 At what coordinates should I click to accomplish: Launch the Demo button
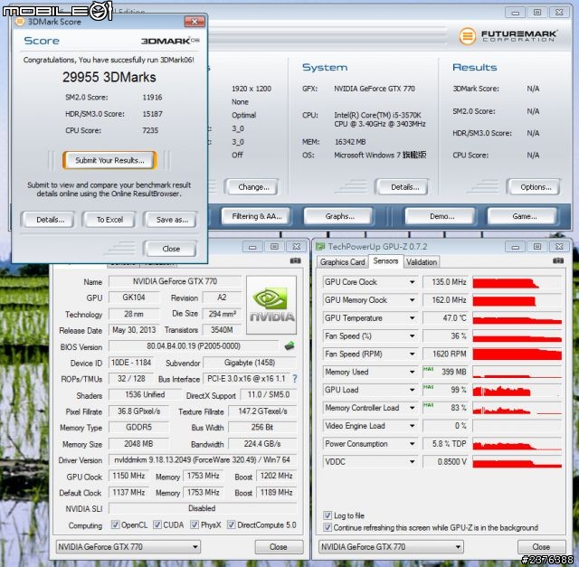441,216
